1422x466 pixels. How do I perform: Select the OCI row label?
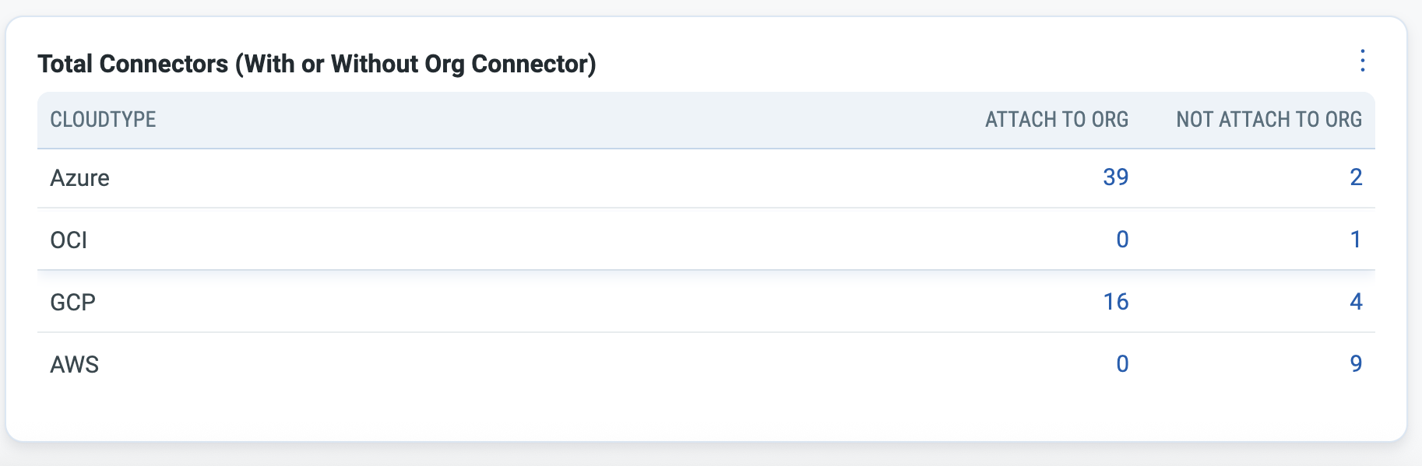69,240
